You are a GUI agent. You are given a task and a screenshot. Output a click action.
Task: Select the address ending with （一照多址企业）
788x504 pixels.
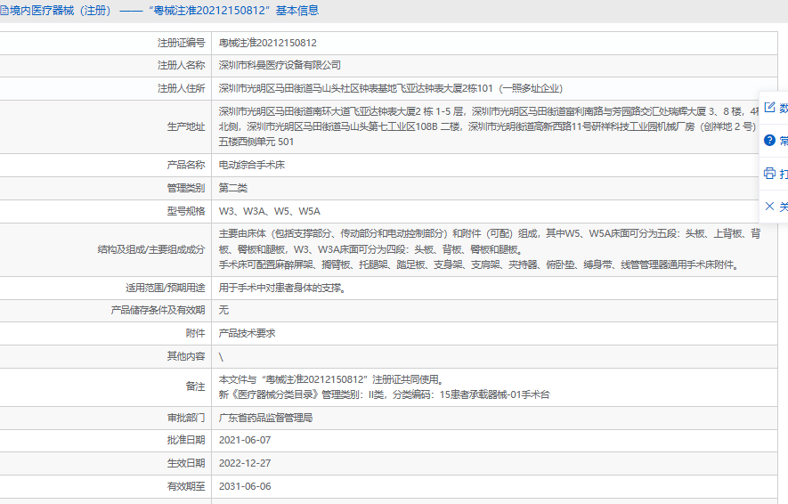pyautogui.click(x=391, y=88)
